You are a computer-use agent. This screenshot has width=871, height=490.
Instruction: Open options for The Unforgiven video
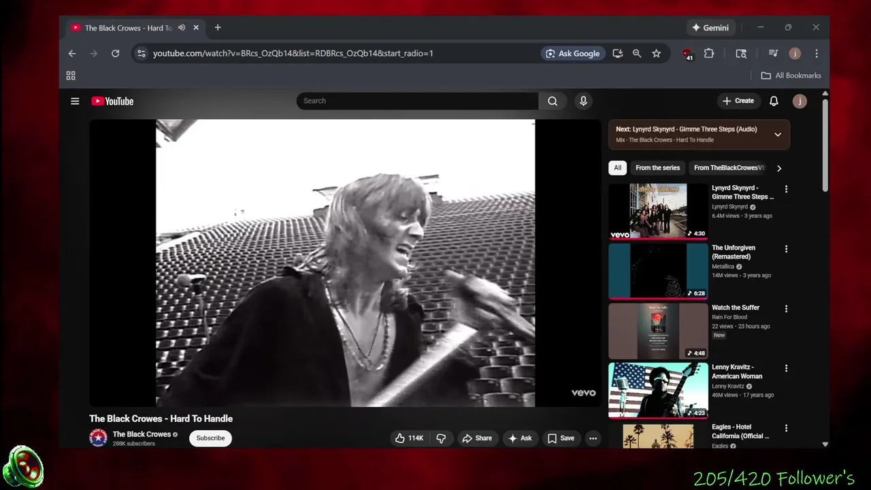point(786,249)
